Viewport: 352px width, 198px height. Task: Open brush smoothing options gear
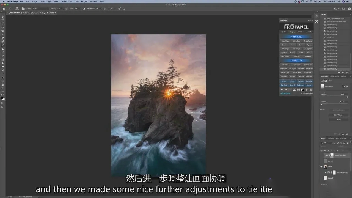tap(105, 9)
